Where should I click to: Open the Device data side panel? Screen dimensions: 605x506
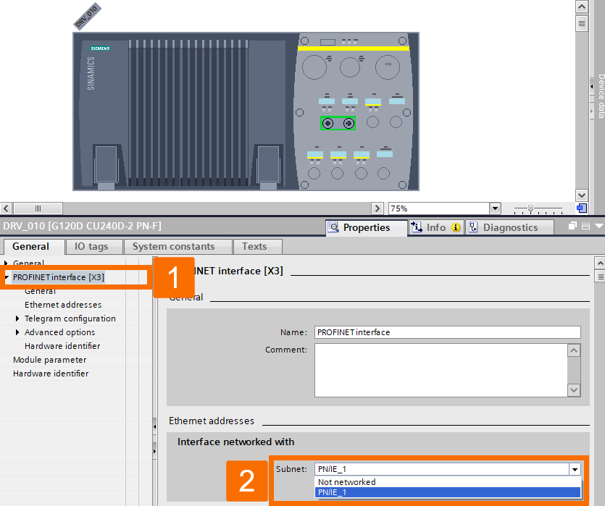click(601, 96)
